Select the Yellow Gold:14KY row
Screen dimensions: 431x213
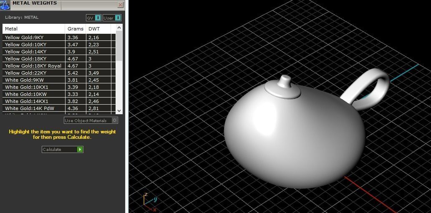coord(58,52)
